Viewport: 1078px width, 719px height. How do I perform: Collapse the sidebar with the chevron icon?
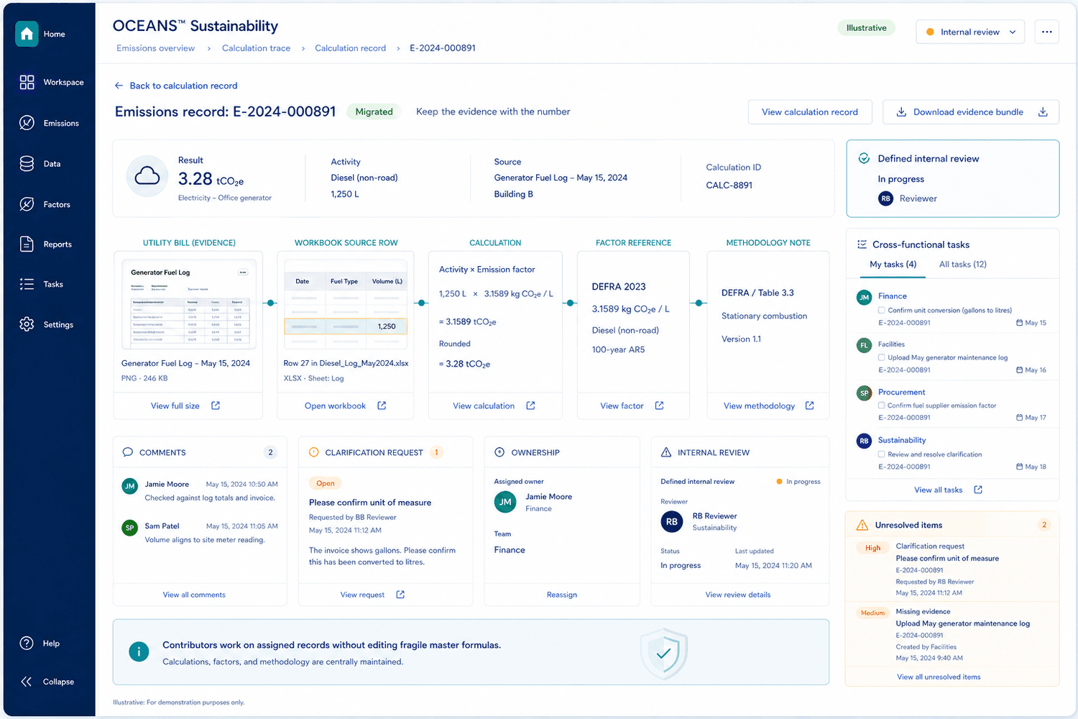coord(27,682)
